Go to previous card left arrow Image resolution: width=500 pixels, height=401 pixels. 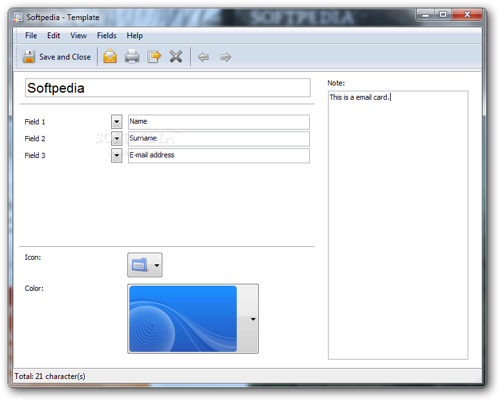pyautogui.click(x=203, y=57)
